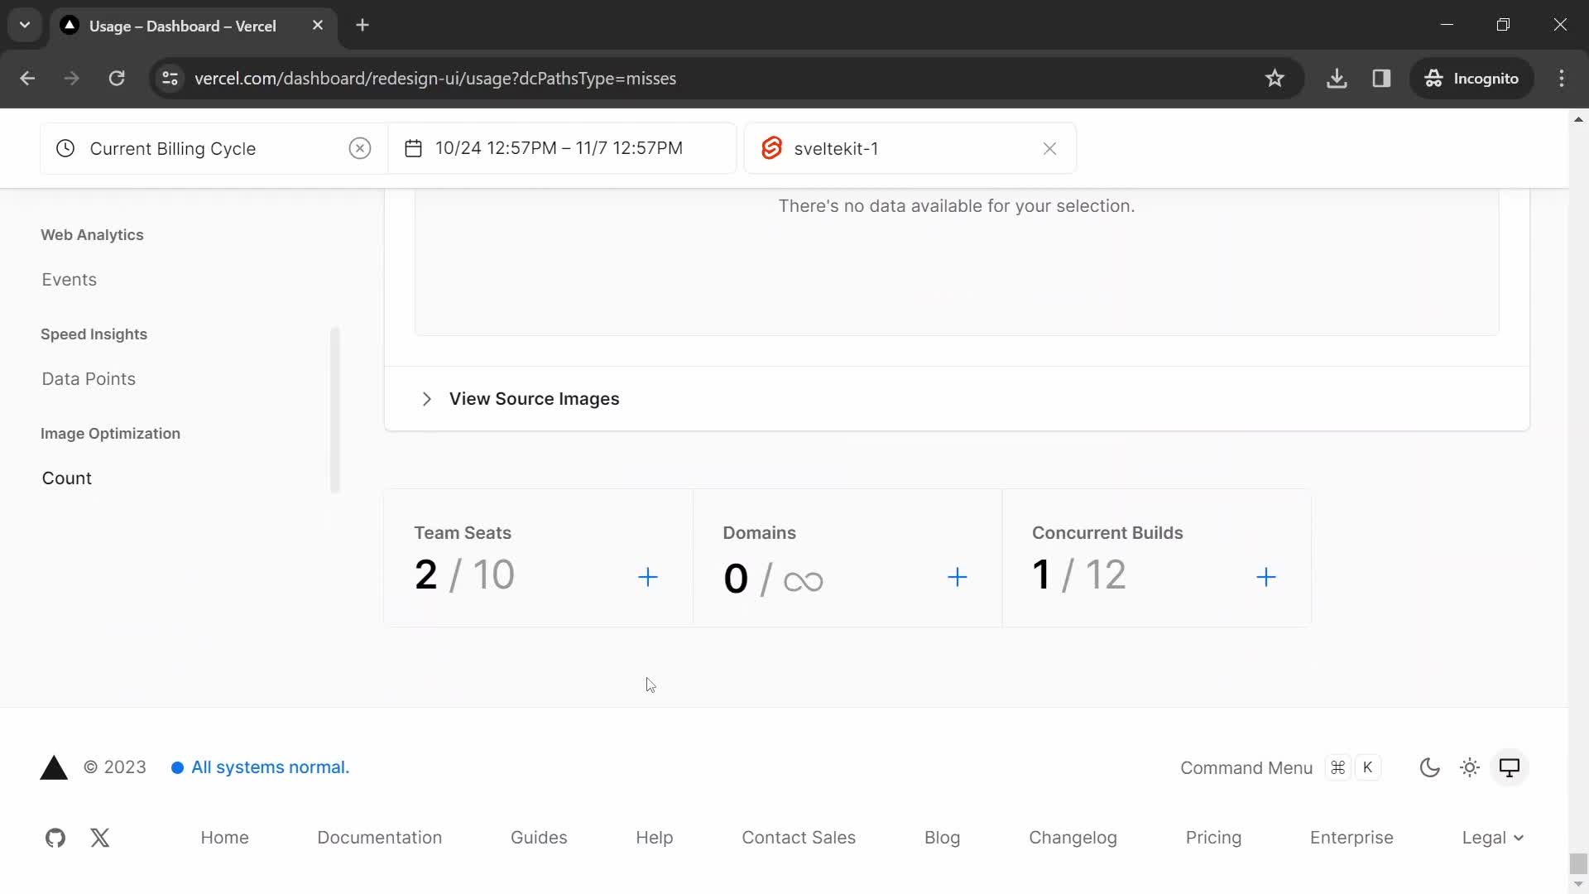Click the date range 10/24 – 11/7 field

click(563, 149)
